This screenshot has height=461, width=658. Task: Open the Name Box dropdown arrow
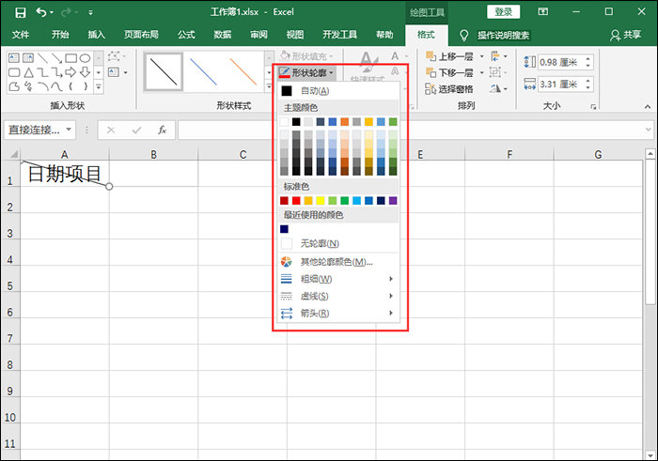pyautogui.click(x=69, y=130)
